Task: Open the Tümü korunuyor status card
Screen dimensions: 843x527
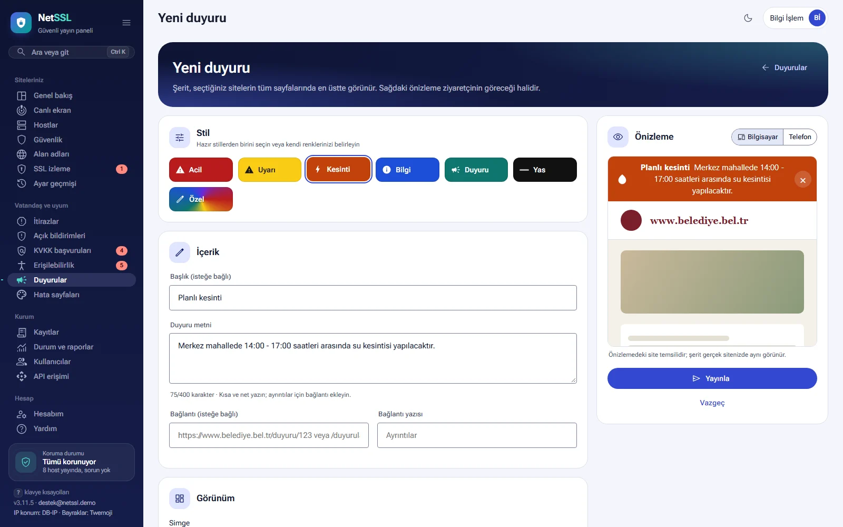Action: coord(72,462)
